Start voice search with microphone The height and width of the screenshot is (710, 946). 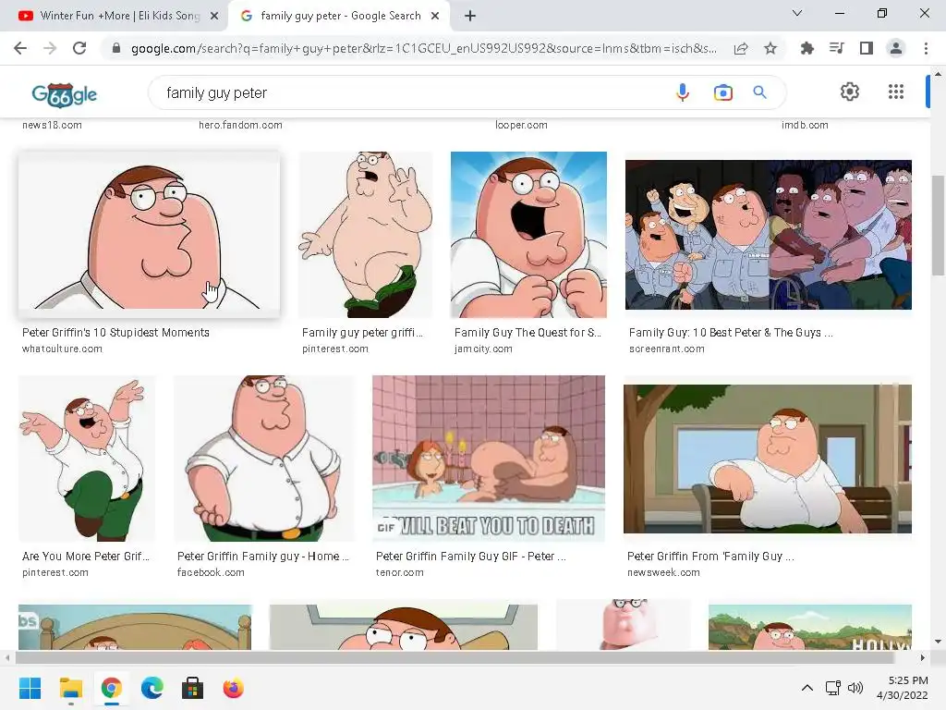point(683,92)
